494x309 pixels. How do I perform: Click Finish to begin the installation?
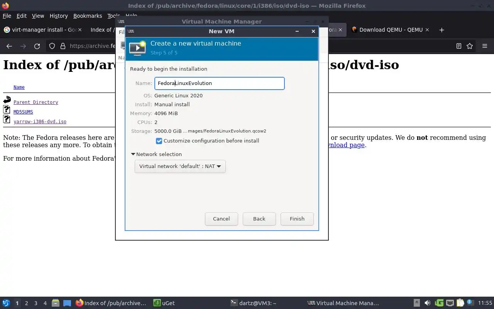point(297,219)
